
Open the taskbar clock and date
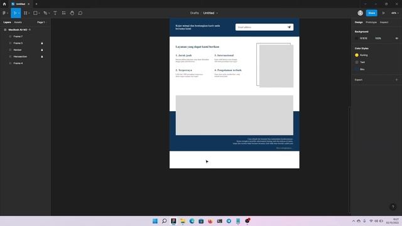(392, 221)
